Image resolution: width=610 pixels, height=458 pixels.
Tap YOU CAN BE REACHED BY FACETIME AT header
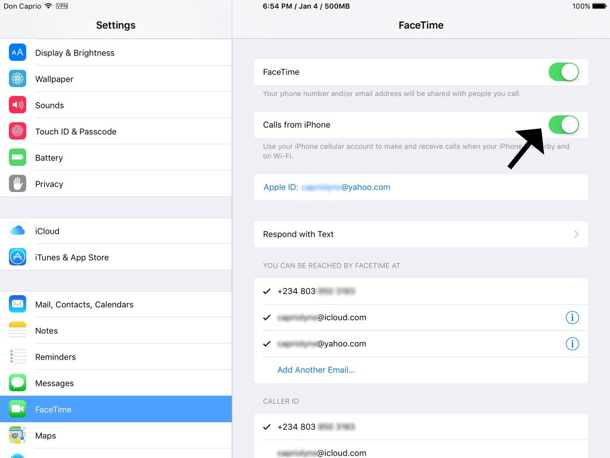331,265
